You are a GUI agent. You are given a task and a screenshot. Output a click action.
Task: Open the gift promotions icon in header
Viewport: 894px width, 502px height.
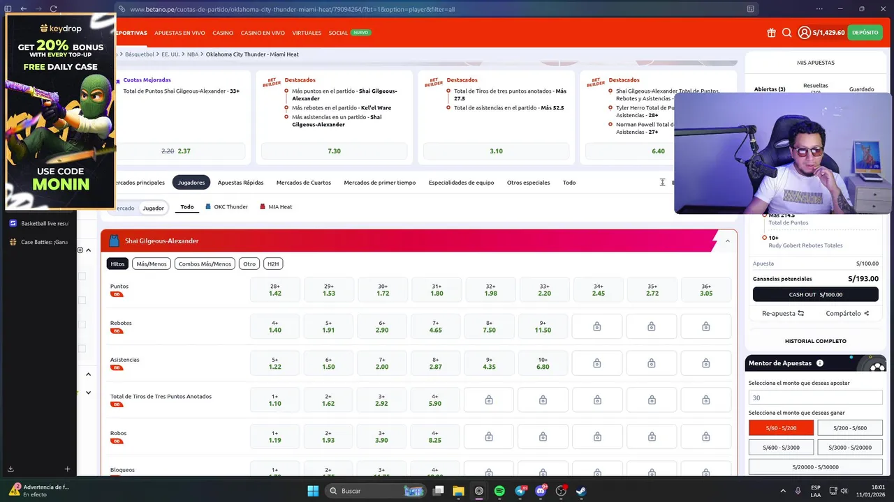click(x=771, y=33)
